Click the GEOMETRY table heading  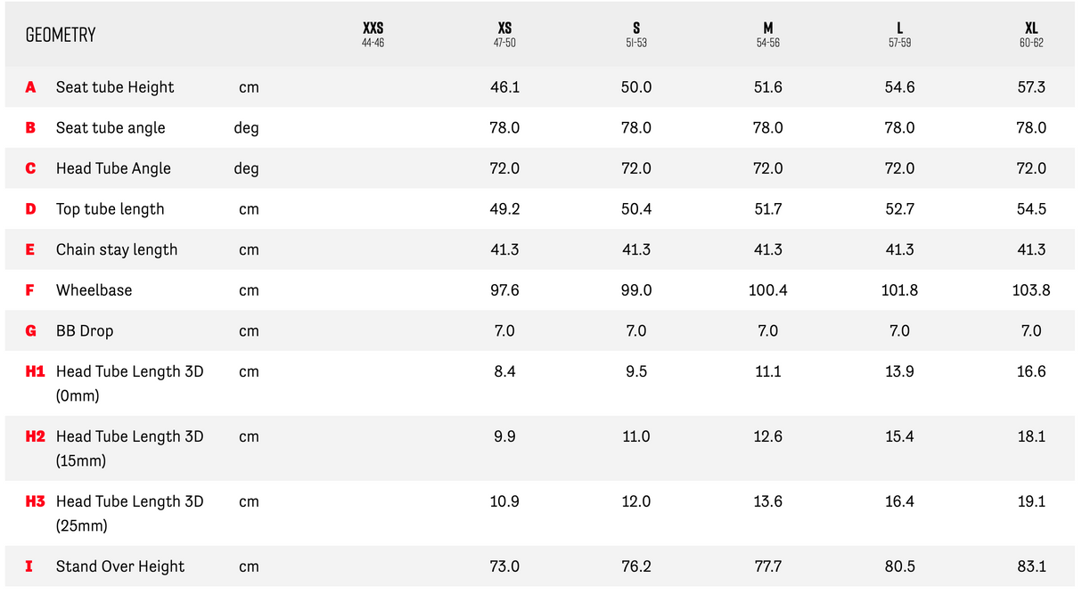coord(61,35)
